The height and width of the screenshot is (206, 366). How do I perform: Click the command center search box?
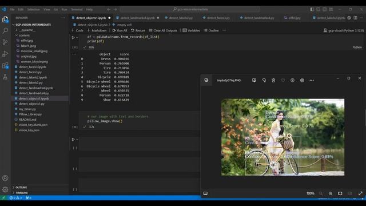[190, 9]
